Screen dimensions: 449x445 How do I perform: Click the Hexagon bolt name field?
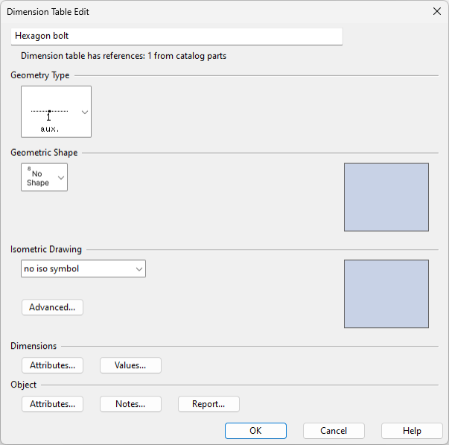point(177,36)
